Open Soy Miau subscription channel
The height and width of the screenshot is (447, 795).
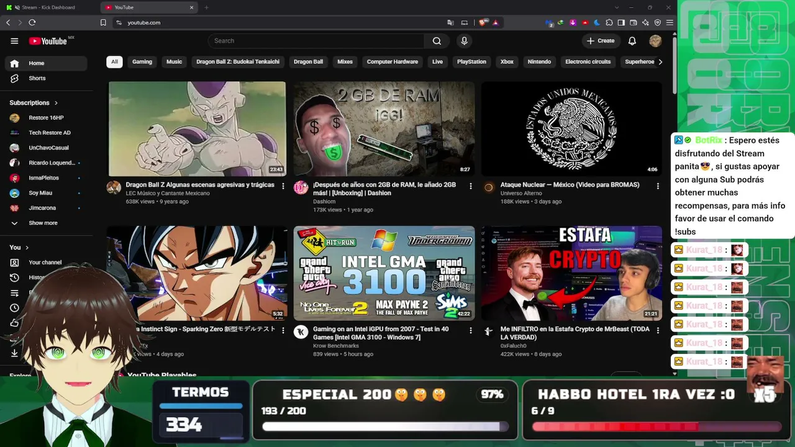[x=46, y=193]
